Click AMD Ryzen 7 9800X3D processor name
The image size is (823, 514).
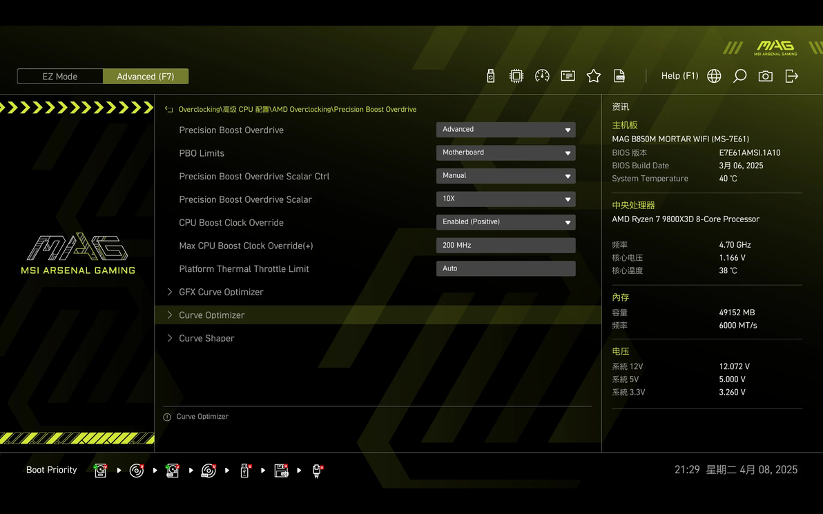point(686,219)
